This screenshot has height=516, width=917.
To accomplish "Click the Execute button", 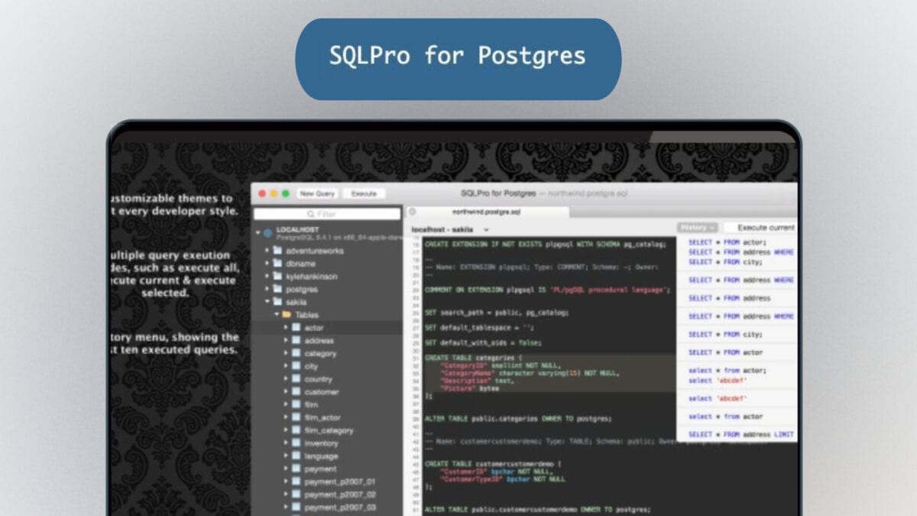I will [x=365, y=193].
